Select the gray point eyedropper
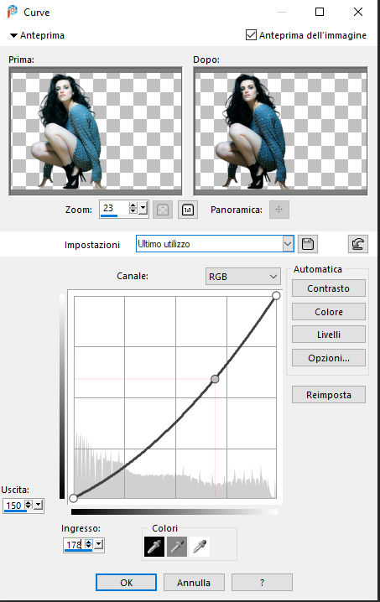This screenshot has width=380, height=602. coord(177,547)
